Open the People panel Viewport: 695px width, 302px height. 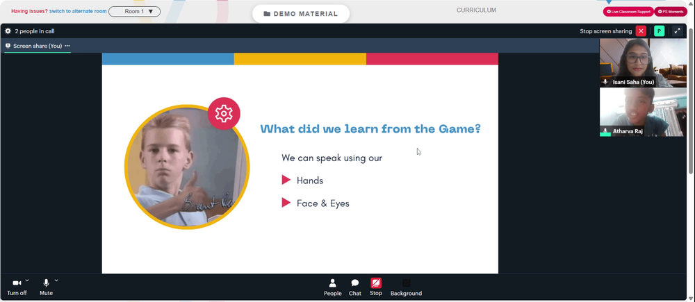[332, 287]
